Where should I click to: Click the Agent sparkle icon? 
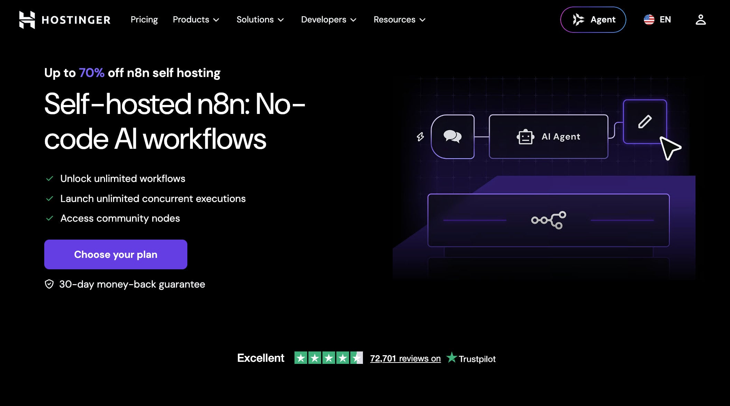click(x=578, y=20)
